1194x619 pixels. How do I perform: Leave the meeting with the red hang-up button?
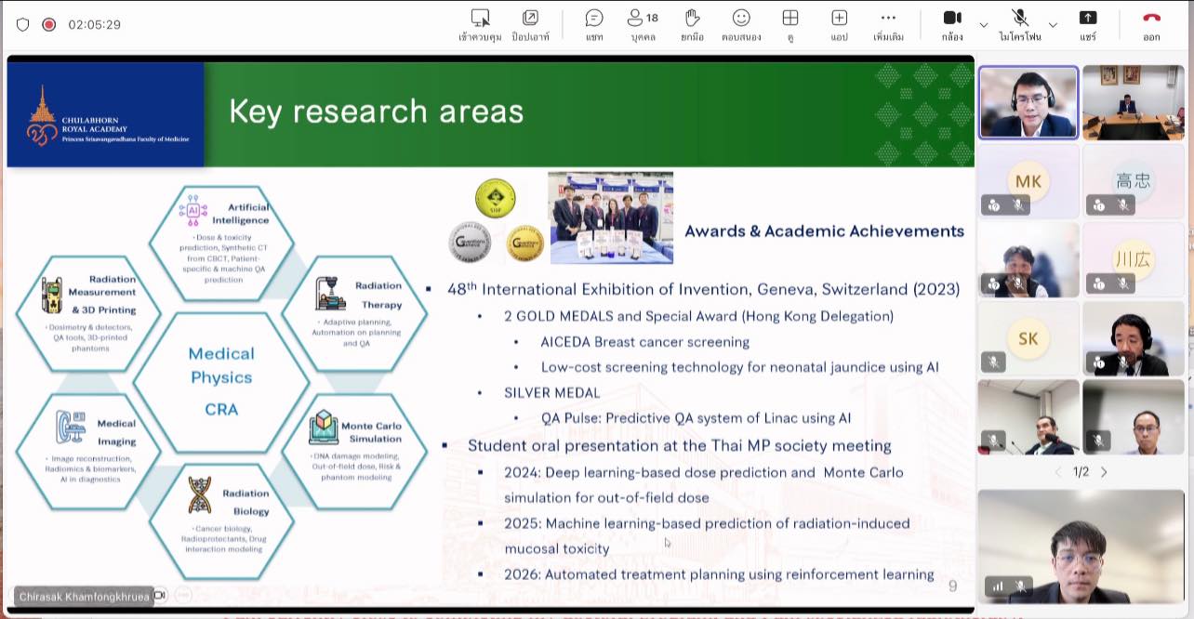click(x=1151, y=24)
